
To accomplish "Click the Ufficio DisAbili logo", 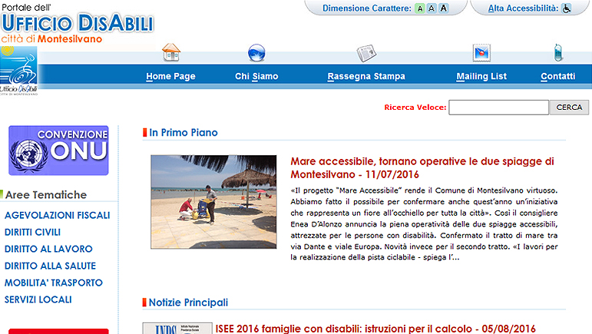I will click(77, 23).
